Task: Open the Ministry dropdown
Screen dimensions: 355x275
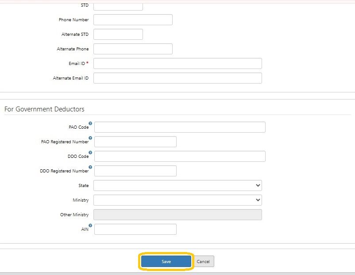Action: [177, 200]
